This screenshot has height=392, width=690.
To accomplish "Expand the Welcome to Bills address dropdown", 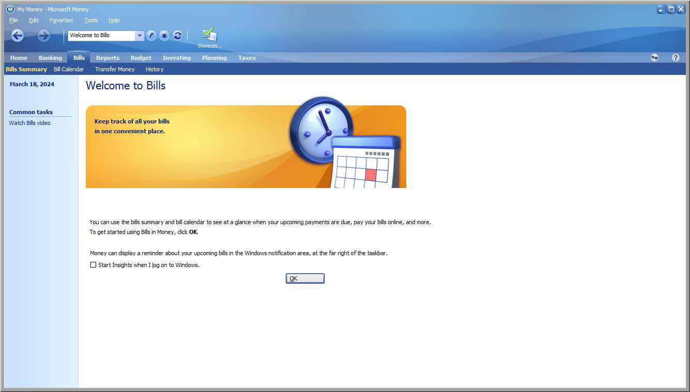I will (140, 36).
